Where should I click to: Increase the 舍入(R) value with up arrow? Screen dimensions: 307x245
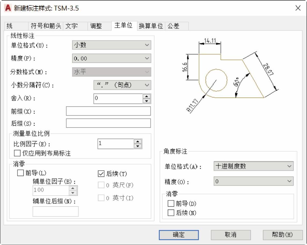pos(147,96)
